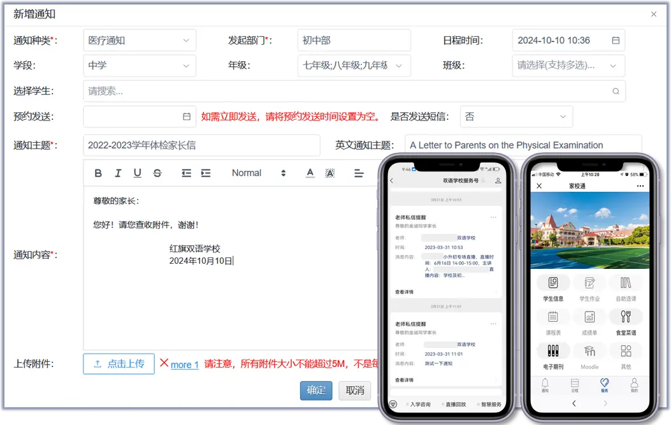Open the text alignment icon
The image size is (671, 425).
(x=359, y=173)
